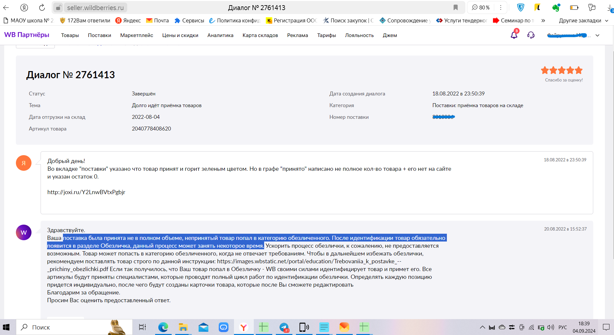
Task: Open the Джем menu item
Action: pyautogui.click(x=390, y=35)
